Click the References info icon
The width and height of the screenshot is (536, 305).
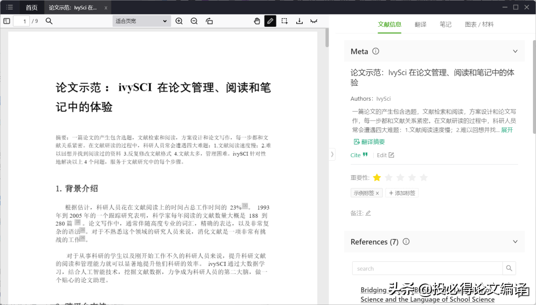406,242
